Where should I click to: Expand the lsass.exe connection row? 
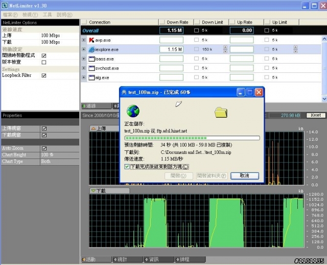tap(84, 59)
